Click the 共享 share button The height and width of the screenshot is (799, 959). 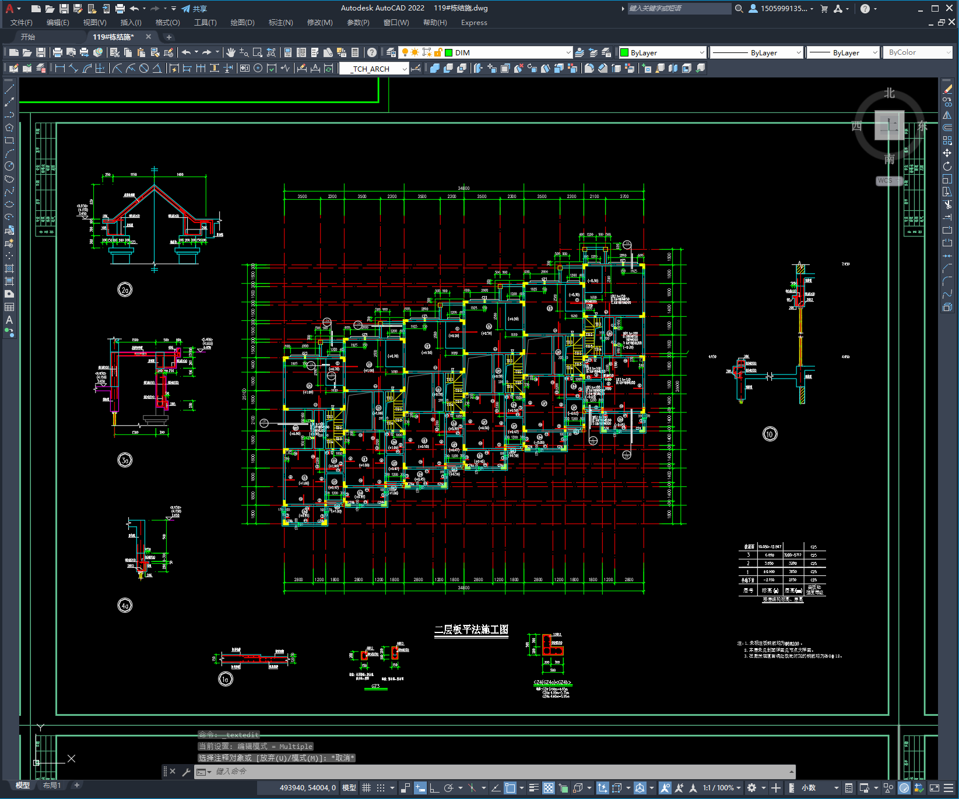pos(194,9)
